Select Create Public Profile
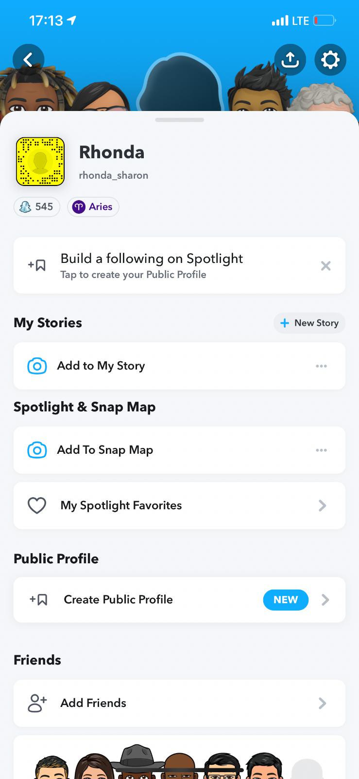This screenshot has width=359, height=779. click(x=118, y=600)
